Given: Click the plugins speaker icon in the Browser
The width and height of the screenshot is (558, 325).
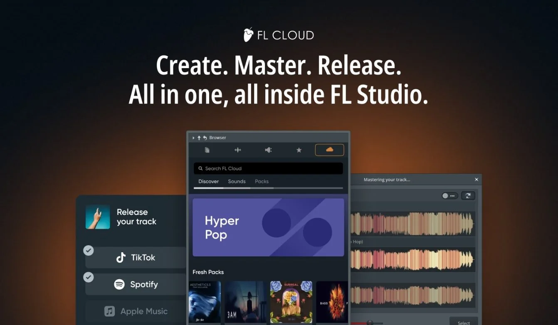Looking at the screenshot, I should pos(268,150).
